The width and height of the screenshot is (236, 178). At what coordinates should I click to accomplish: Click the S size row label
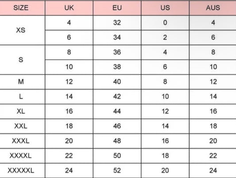coord(21,60)
